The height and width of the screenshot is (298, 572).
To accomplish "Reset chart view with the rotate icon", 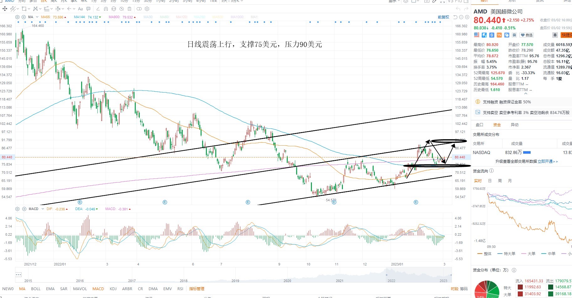I will pos(455,17).
